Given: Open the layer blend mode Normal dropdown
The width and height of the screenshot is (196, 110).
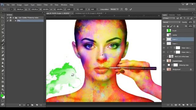Looking at the screenshot, I should [171, 22].
